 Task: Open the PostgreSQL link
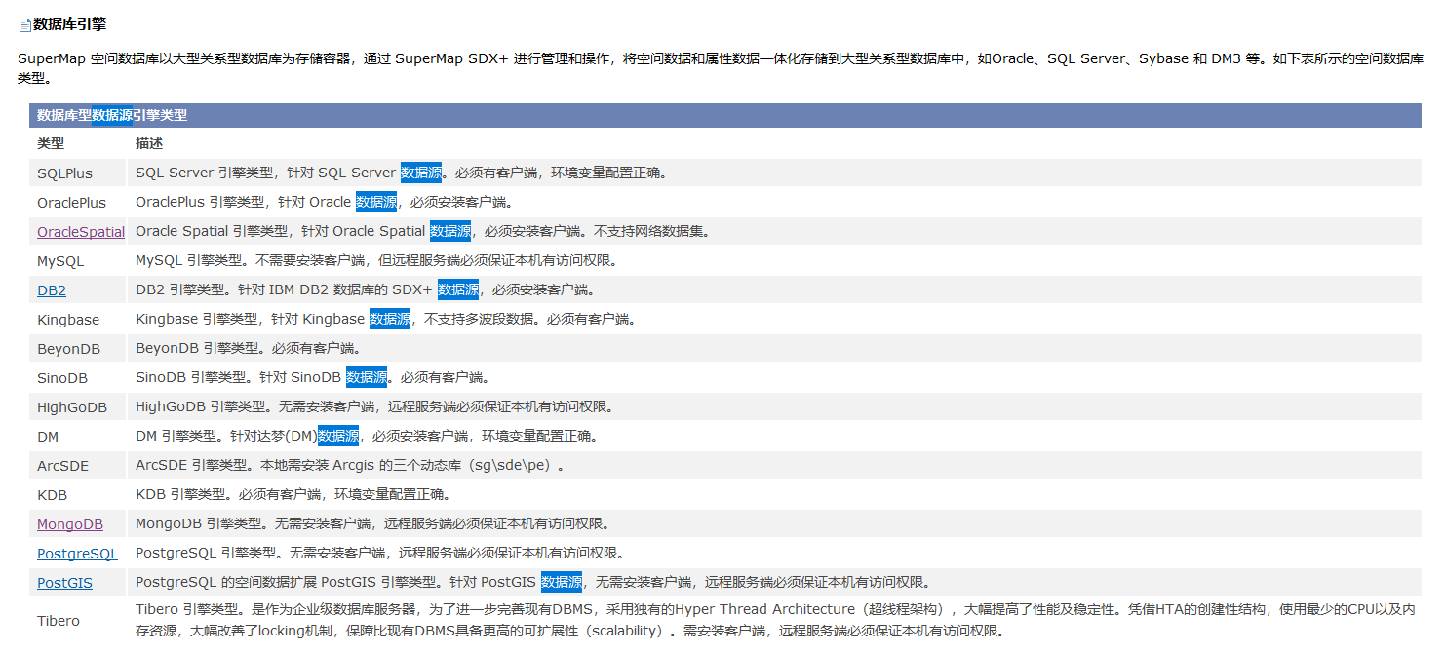[77, 554]
